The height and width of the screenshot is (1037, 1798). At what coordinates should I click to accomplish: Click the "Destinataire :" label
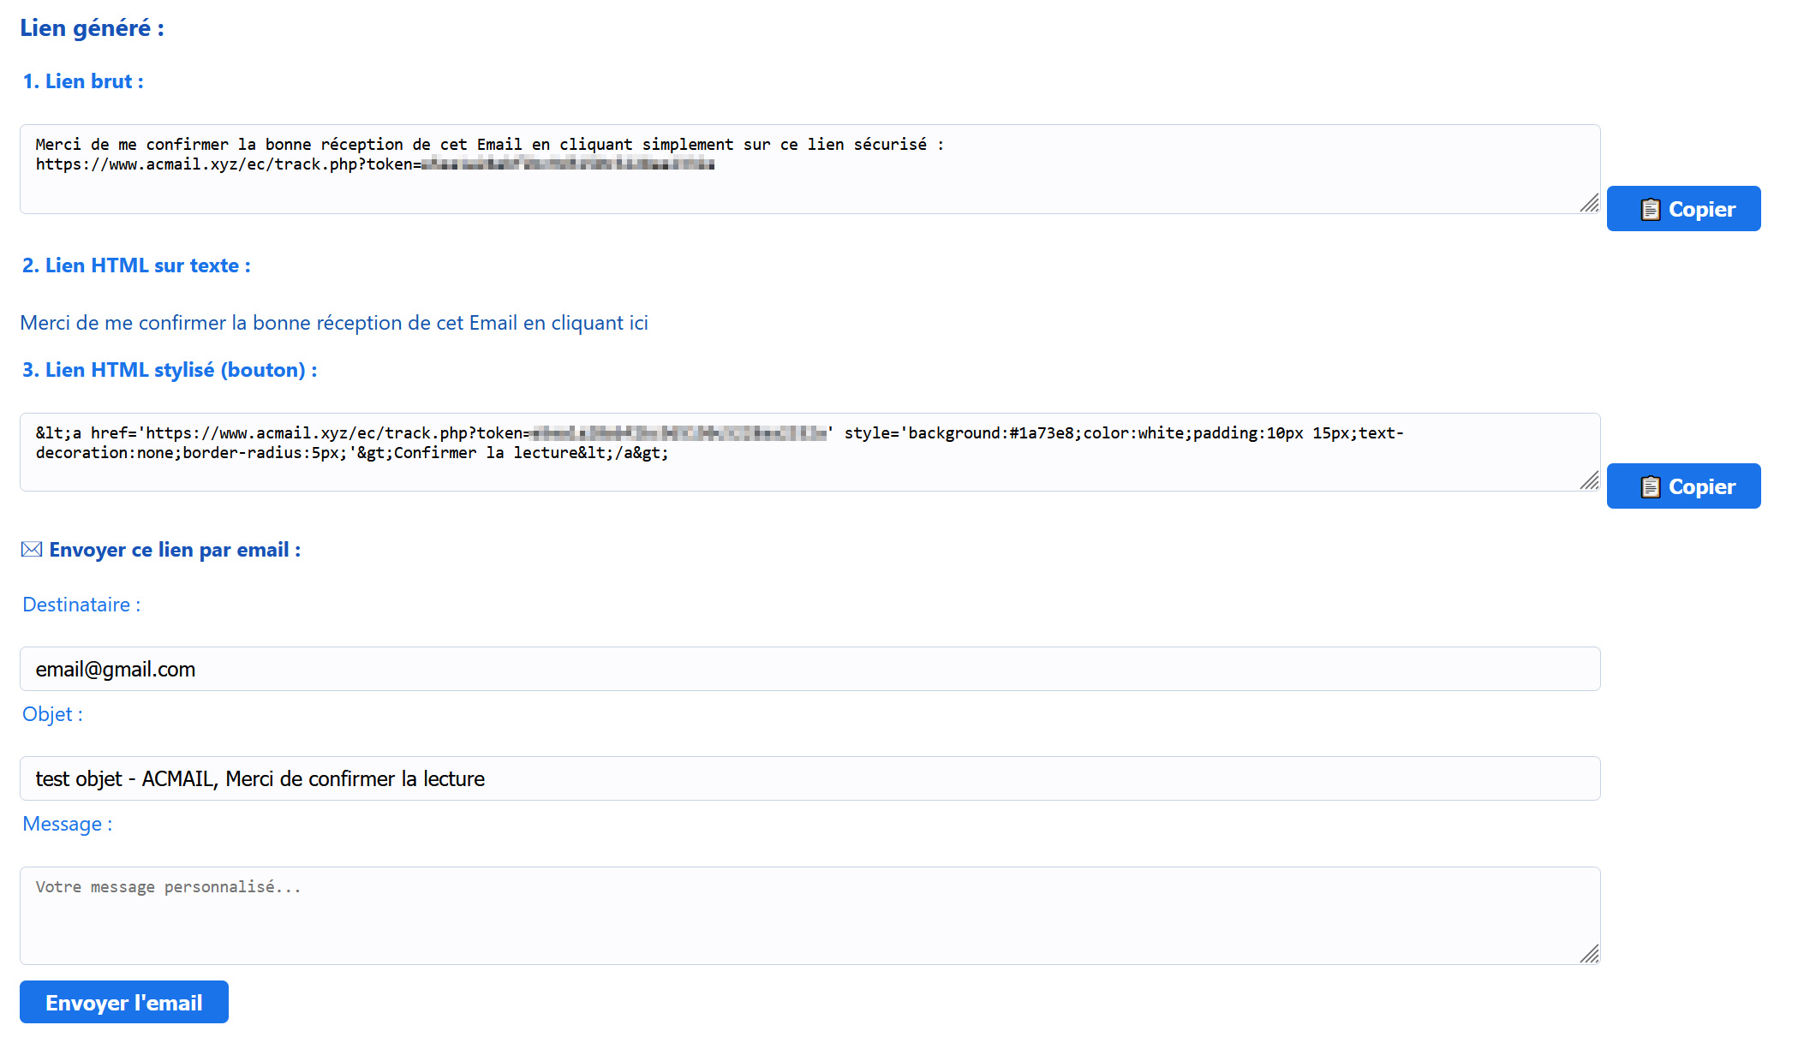81,605
